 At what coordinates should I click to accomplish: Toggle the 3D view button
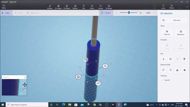click(x=106, y=13)
